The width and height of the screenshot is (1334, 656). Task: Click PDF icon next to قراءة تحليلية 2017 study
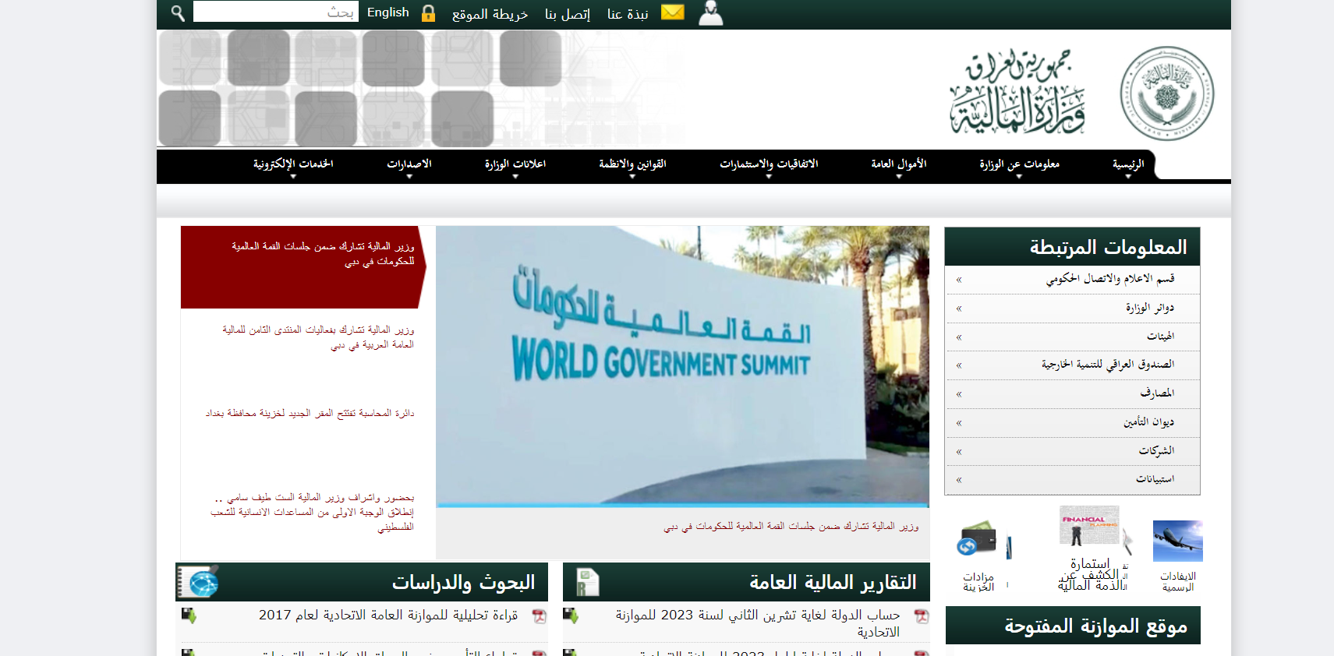pos(539,616)
